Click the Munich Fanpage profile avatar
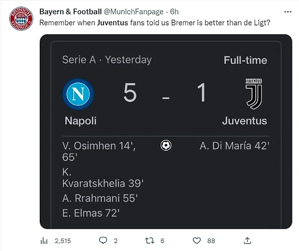Image resolution: width=299 pixels, height=251 pixels. click(x=20, y=18)
